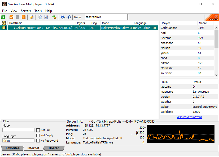Select player Feveran in list
The image size is (219, 157).
[x=187, y=38]
